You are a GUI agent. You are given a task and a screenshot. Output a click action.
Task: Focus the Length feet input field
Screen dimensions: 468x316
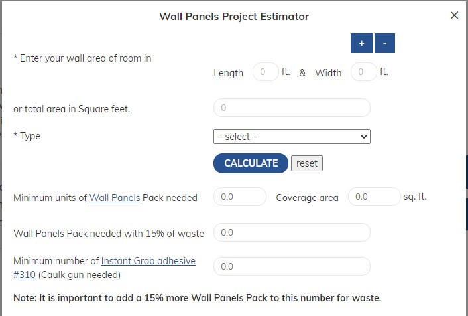265,72
